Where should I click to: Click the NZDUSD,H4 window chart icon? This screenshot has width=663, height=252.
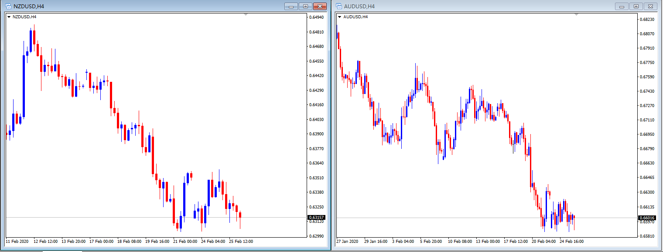8,6
